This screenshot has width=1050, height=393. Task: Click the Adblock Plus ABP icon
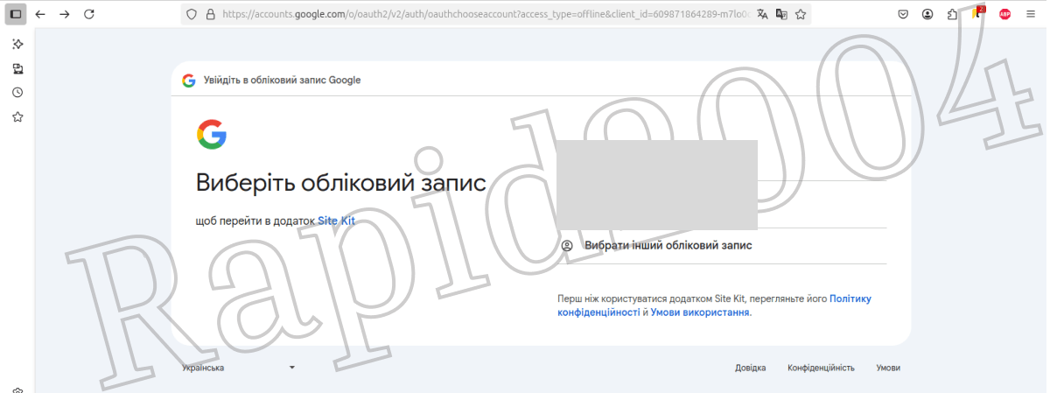click(x=1004, y=14)
